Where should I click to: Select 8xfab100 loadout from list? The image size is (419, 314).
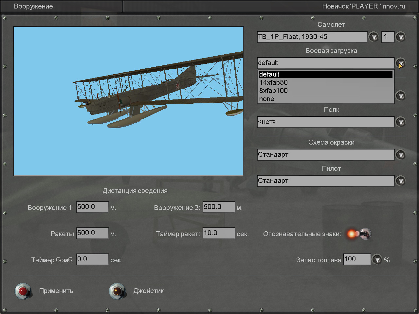click(x=274, y=91)
